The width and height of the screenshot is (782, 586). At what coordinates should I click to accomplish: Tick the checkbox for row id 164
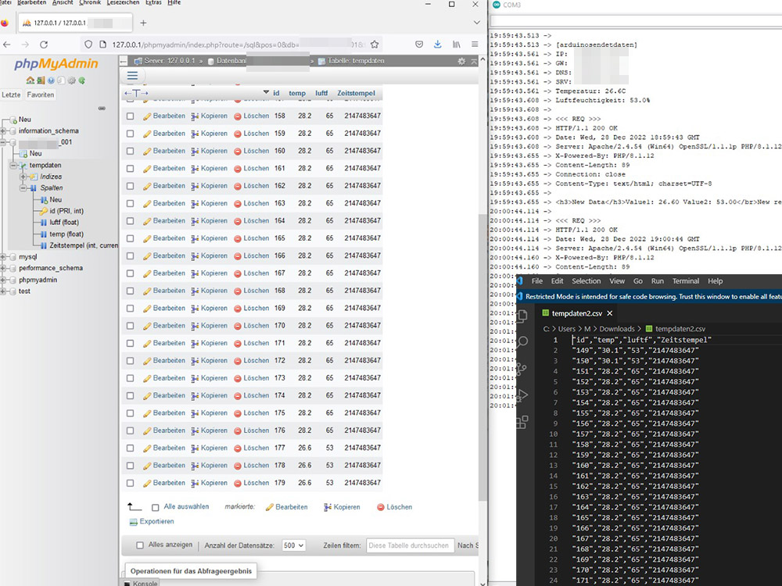coord(130,221)
